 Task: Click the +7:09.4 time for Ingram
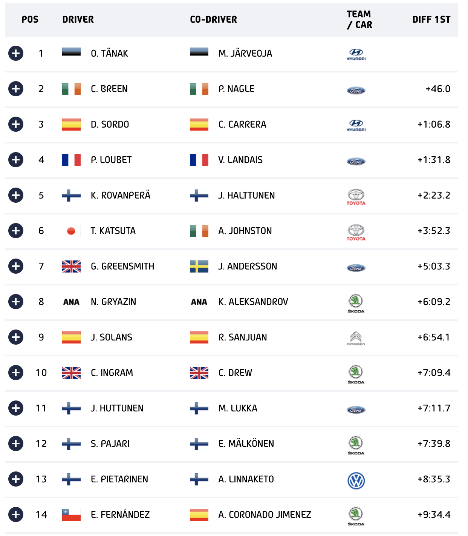tap(434, 373)
